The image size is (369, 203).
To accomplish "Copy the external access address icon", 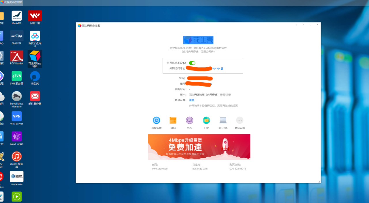I will (222, 68).
